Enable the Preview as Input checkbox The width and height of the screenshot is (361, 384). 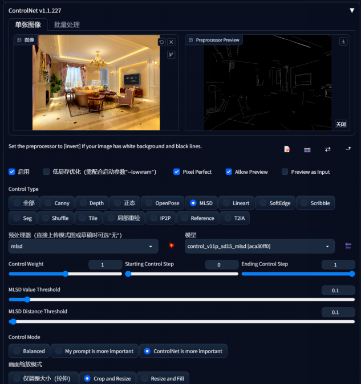(285, 171)
